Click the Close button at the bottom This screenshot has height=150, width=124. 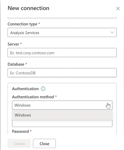point(44,144)
